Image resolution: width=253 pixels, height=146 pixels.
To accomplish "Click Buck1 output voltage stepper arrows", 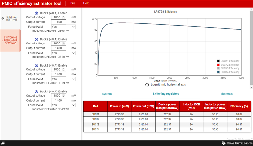I will (64, 17).
